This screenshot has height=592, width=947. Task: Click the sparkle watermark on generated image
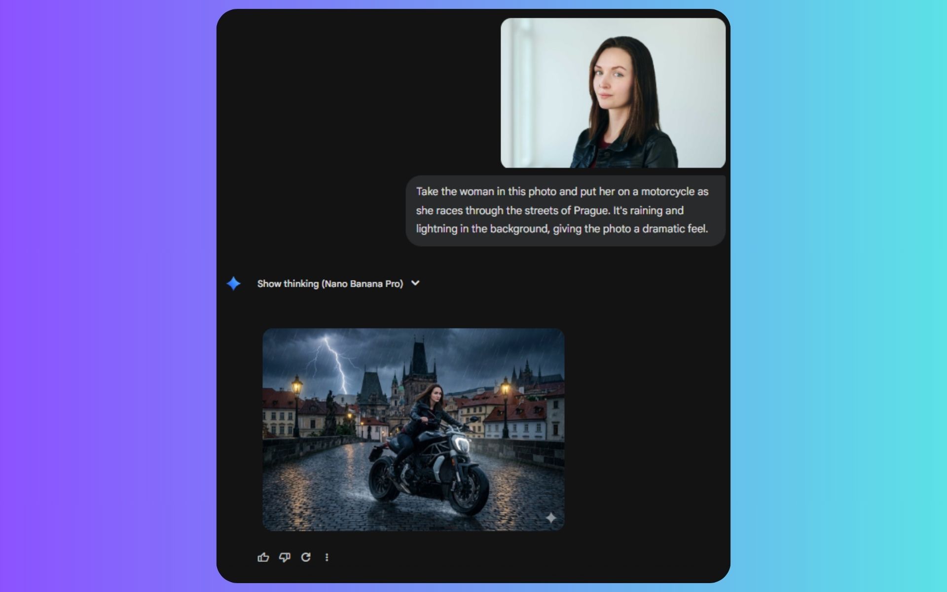551,518
